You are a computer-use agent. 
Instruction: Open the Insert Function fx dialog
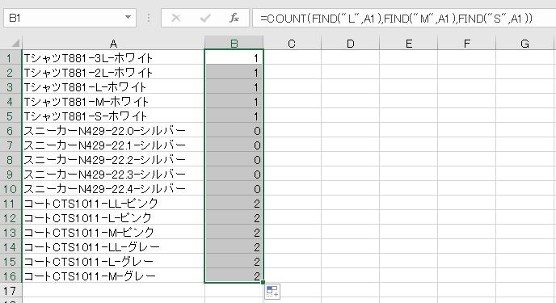coord(234,18)
